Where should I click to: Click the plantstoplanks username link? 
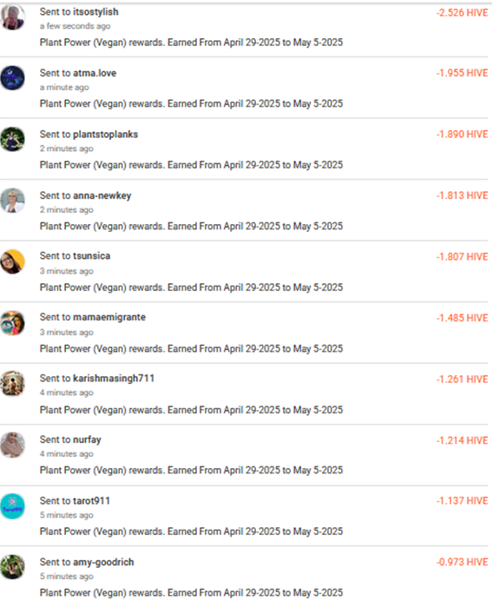(x=105, y=134)
